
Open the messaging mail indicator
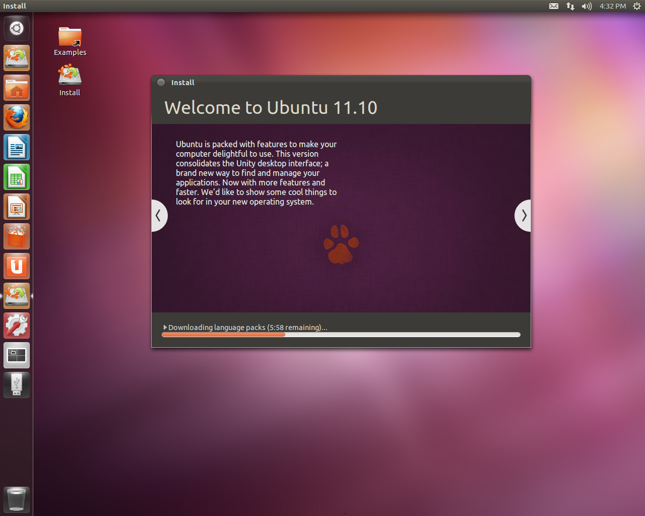pos(554,6)
